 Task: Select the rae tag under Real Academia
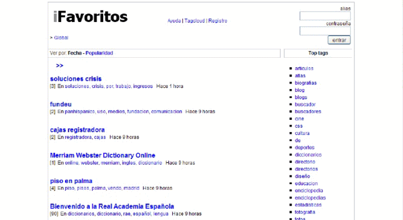[x=126, y=214]
